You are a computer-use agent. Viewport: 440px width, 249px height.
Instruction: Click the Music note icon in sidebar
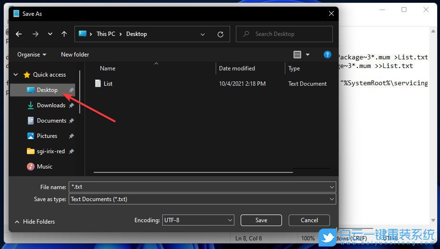point(31,167)
